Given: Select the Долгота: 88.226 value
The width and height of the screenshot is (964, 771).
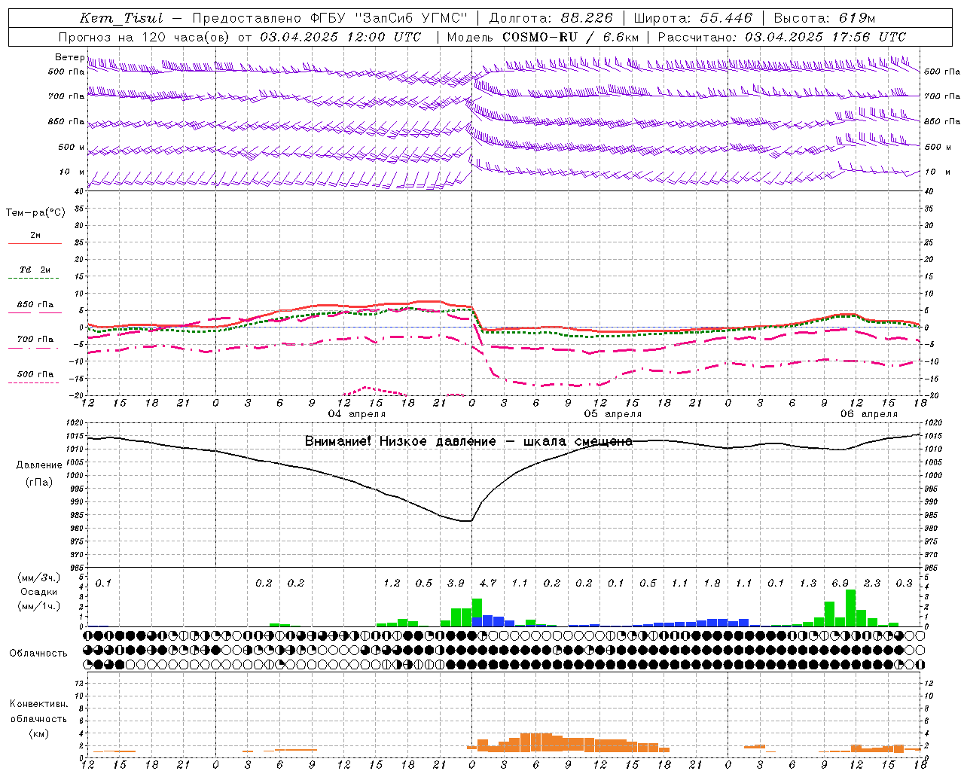Looking at the screenshot, I should coord(551,18).
